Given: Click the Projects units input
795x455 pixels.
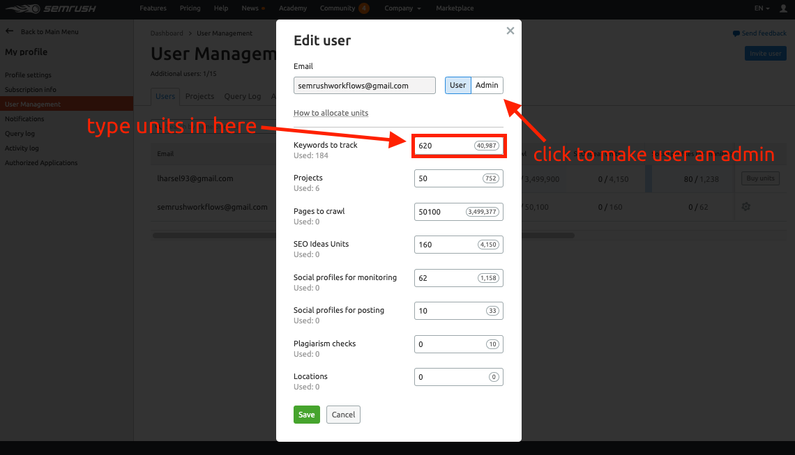Looking at the screenshot, I should click(x=459, y=178).
